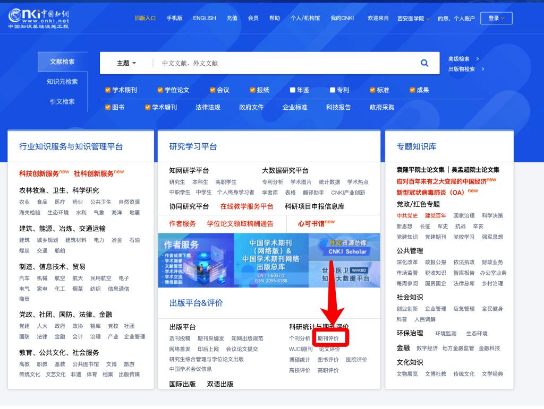Open the 主题 search field dropdown

[x=126, y=63]
